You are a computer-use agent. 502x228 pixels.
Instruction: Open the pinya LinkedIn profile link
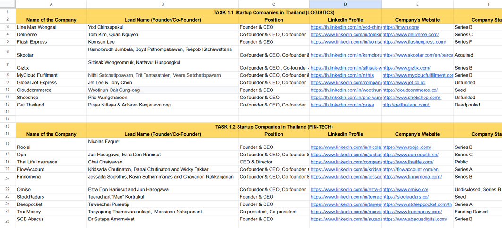[342, 105]
